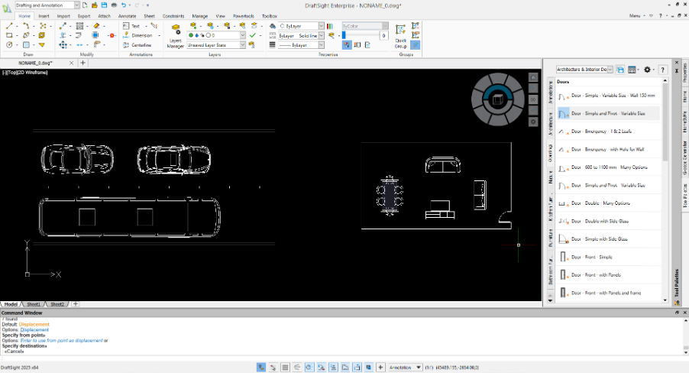This screenshot has width=689, height=373.
Task: Open the Drafting and Annotation workspace dropdown
Action: coord(76,5)
